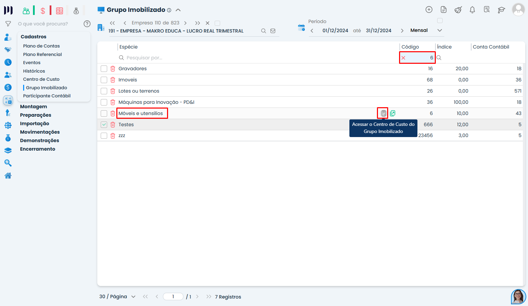528x306 pixels.
Task: Delete the Gravadores row with trash icon
Action: coord(113,69)
